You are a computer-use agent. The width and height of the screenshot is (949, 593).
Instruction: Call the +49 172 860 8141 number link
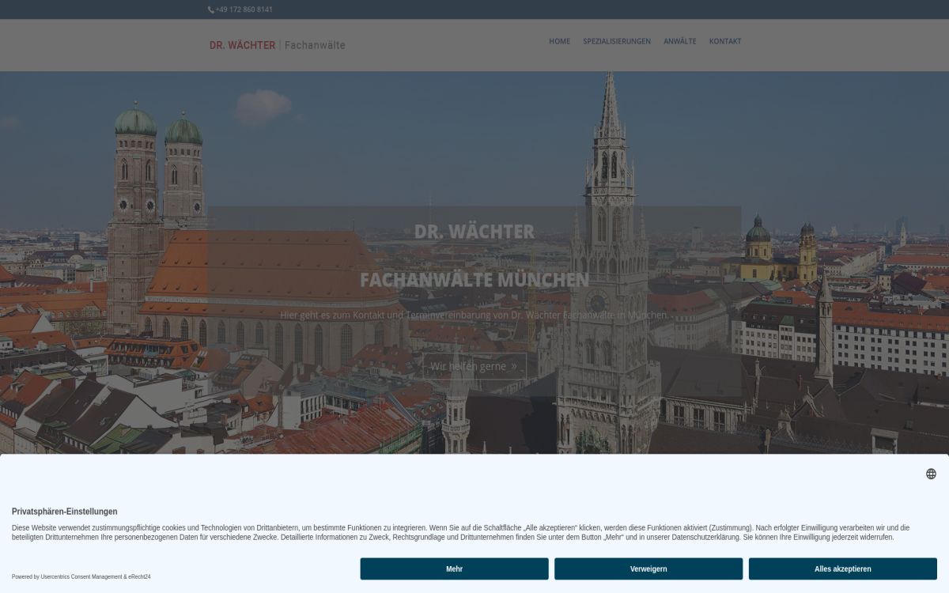tap(244, 9)
